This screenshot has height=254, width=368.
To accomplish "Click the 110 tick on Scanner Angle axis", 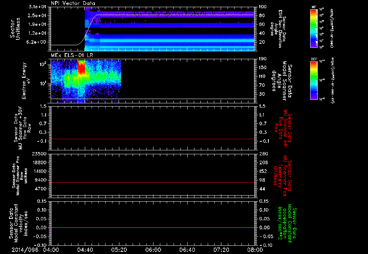I will click(x=263, y=76).
